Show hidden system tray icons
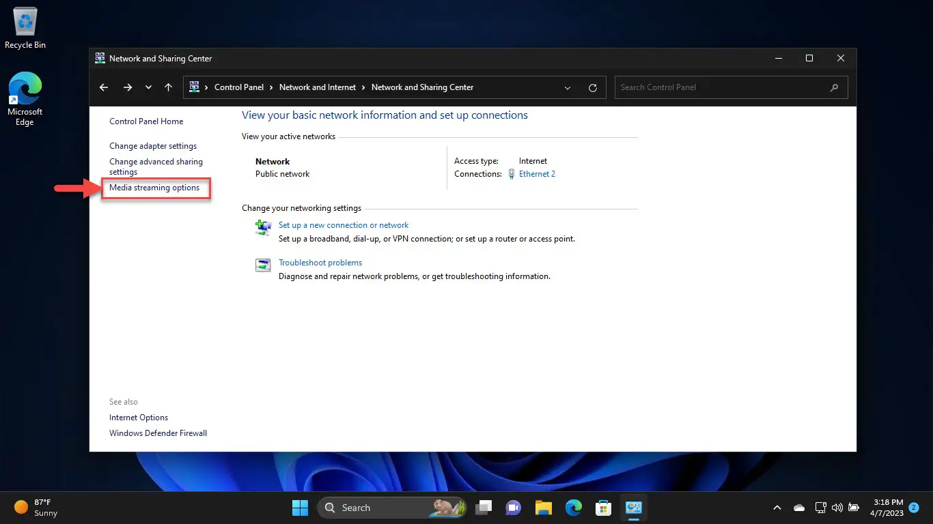933x524 pixels. pos(777,508)
